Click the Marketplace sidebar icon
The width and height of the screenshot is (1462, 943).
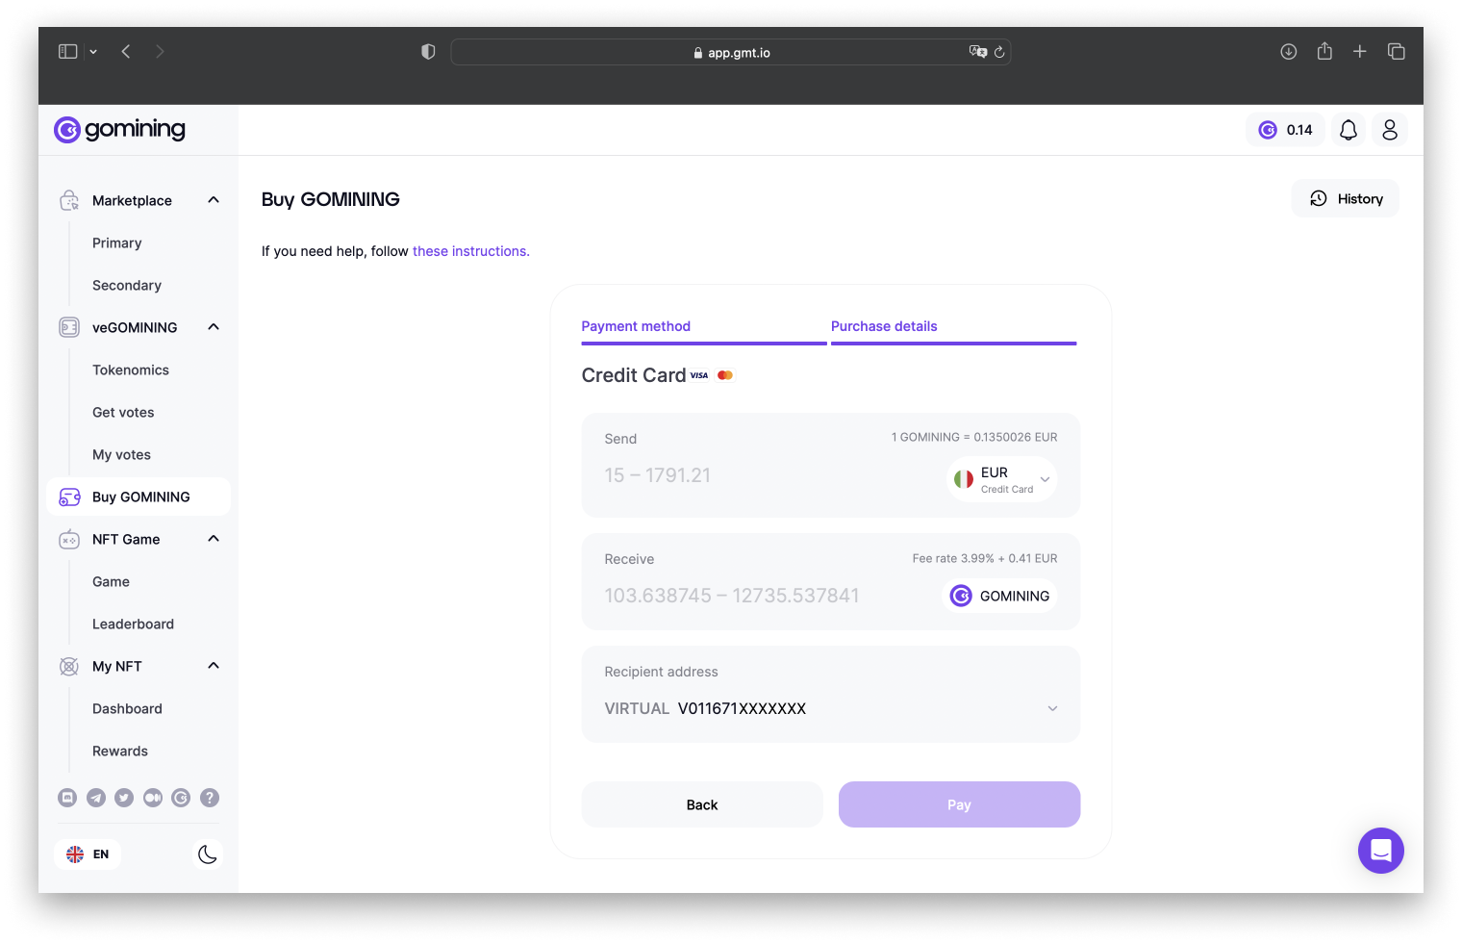pyautogui.click(x=69, y=200)
